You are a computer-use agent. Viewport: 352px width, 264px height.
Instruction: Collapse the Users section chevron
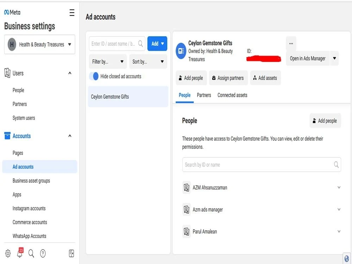tap(70, 73)
